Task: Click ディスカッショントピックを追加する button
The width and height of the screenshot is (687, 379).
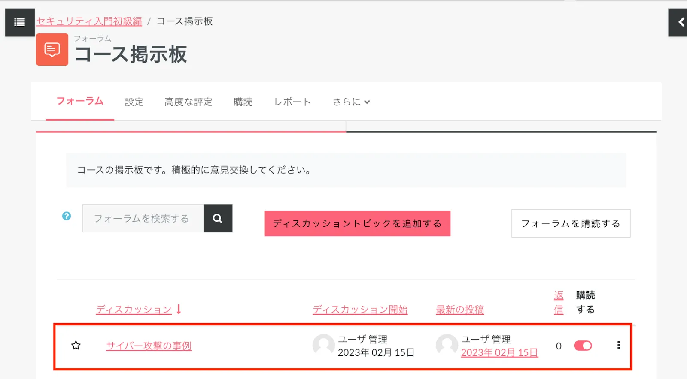Action: pyautogui.click(x=357, y=223)
